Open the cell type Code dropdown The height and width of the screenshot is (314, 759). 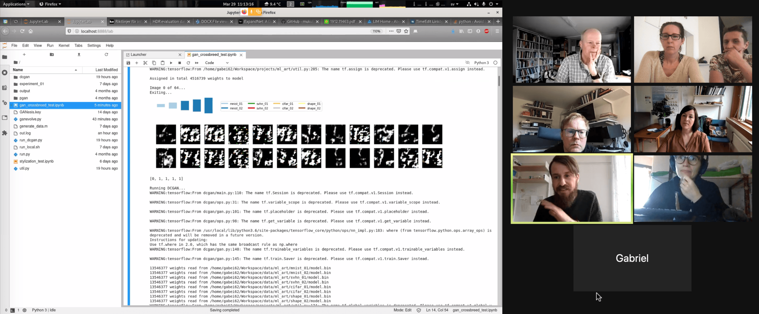(217, 63)
